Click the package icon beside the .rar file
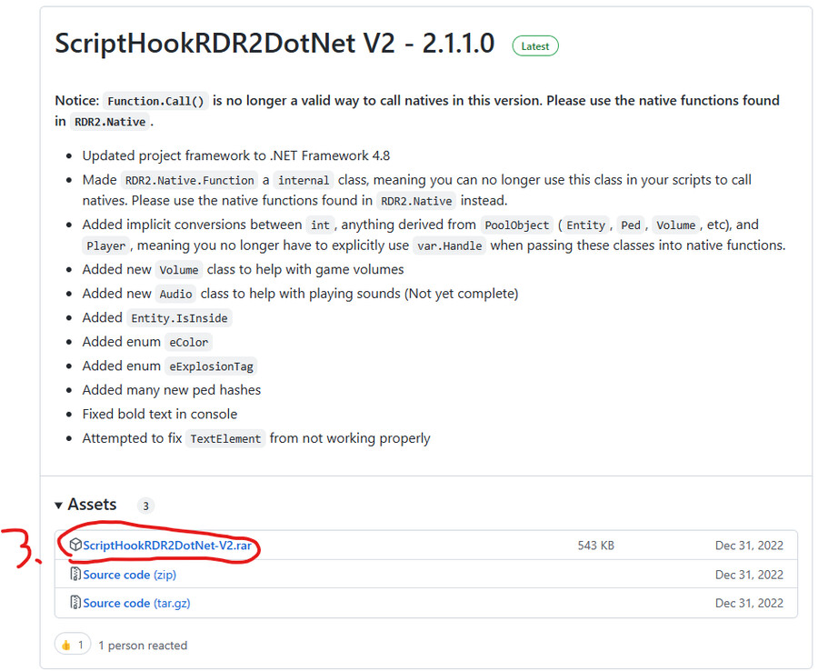818x671 pixels. point(75,545)
